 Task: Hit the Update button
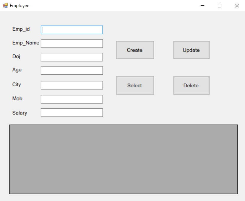pos(192,50)
